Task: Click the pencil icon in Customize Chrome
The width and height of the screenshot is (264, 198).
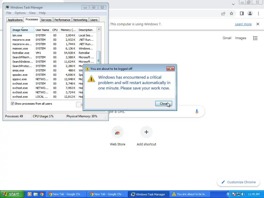Action: click(223, 182)
